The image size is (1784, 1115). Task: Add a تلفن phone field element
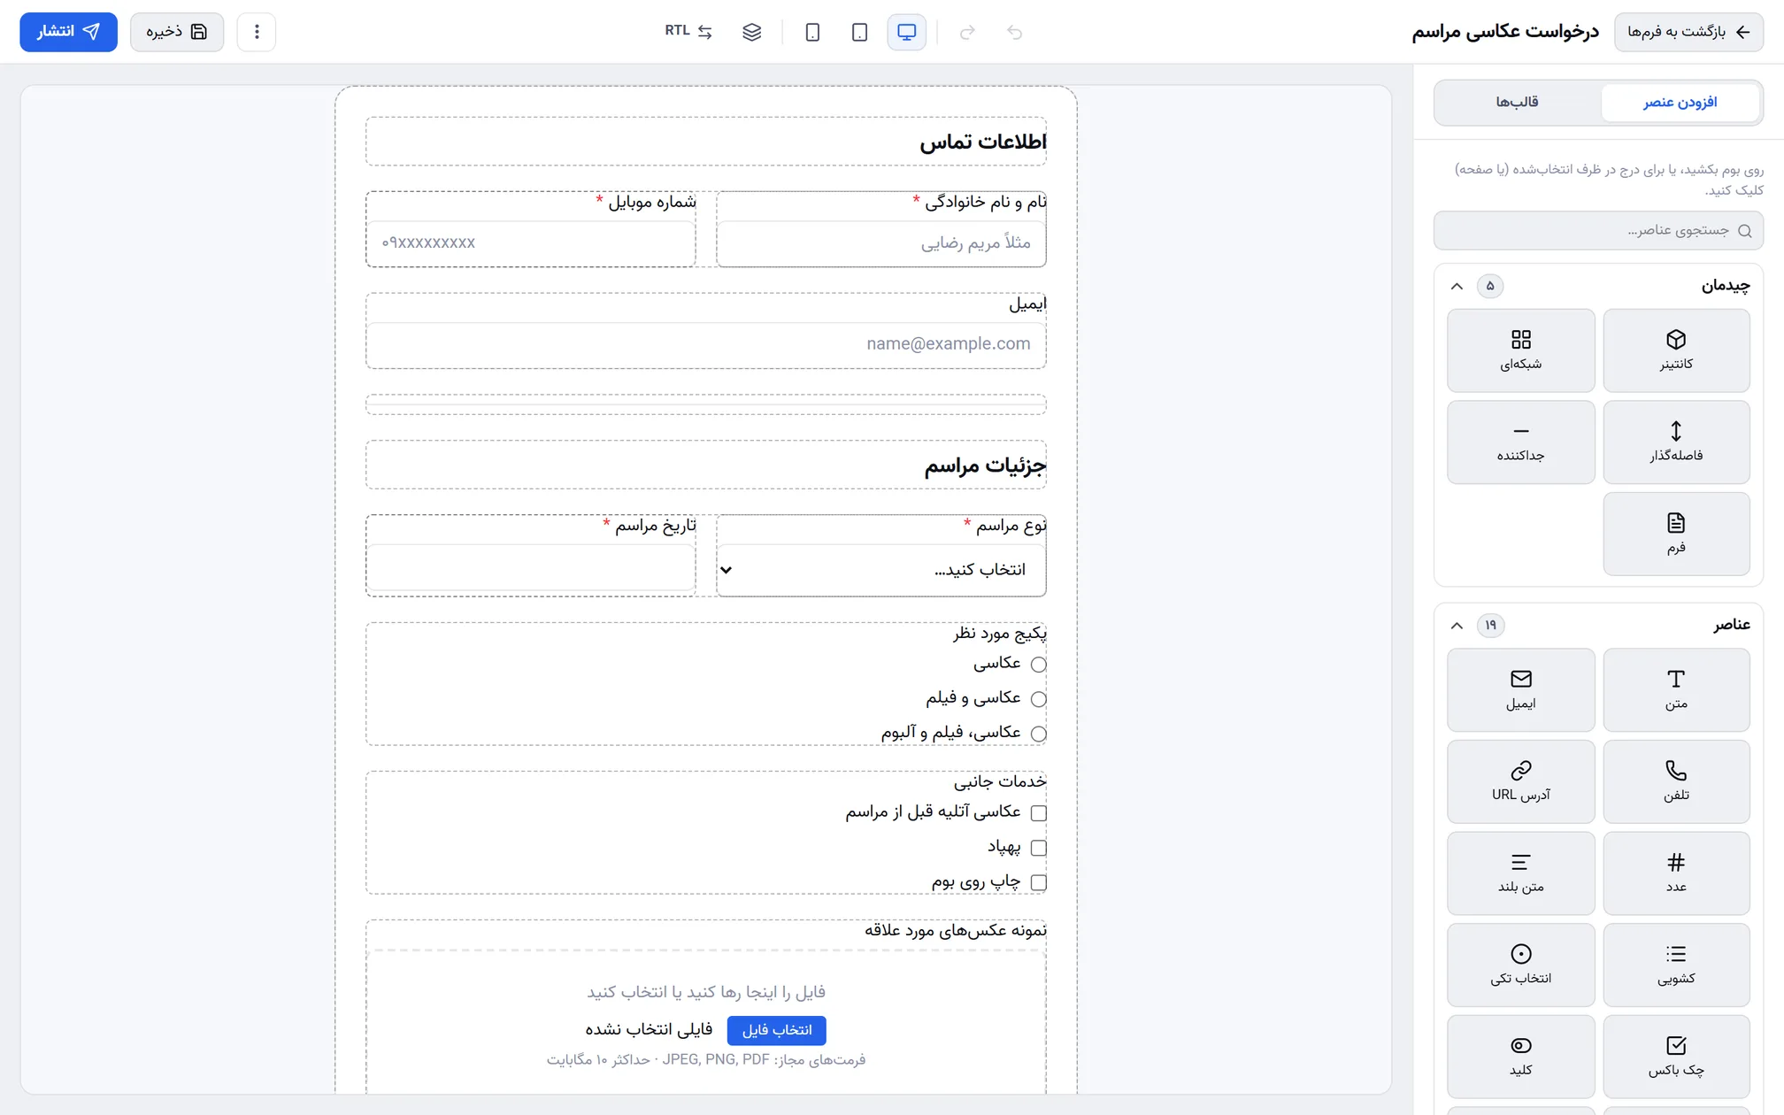(1676, 781)
